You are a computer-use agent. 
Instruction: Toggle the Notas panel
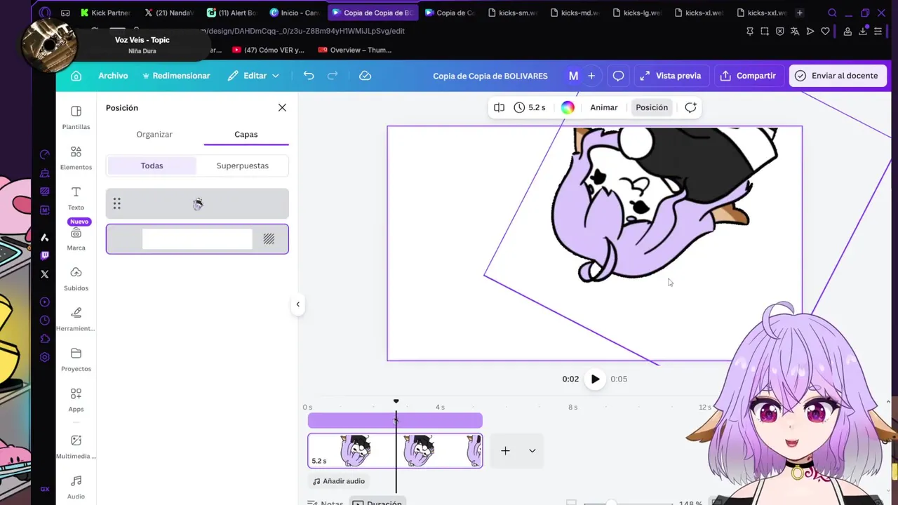coord(326,502)
